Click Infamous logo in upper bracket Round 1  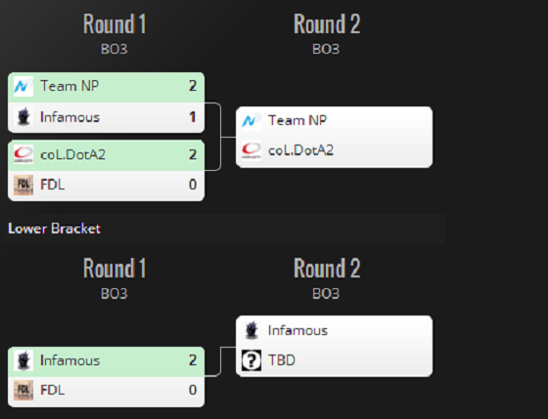tap(23, 116)
